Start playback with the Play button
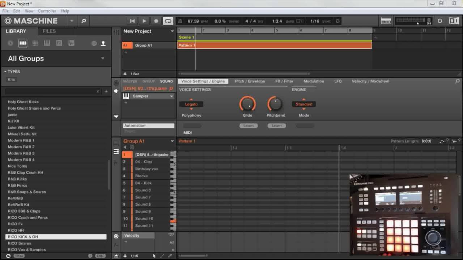The image size is (463, 260). pos(144,21)
